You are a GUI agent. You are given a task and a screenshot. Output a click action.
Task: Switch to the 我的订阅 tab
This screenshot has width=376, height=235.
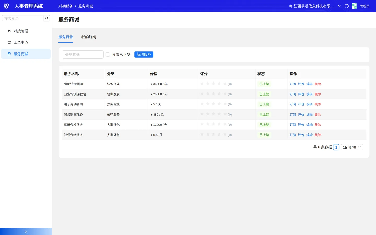point(89,37)
